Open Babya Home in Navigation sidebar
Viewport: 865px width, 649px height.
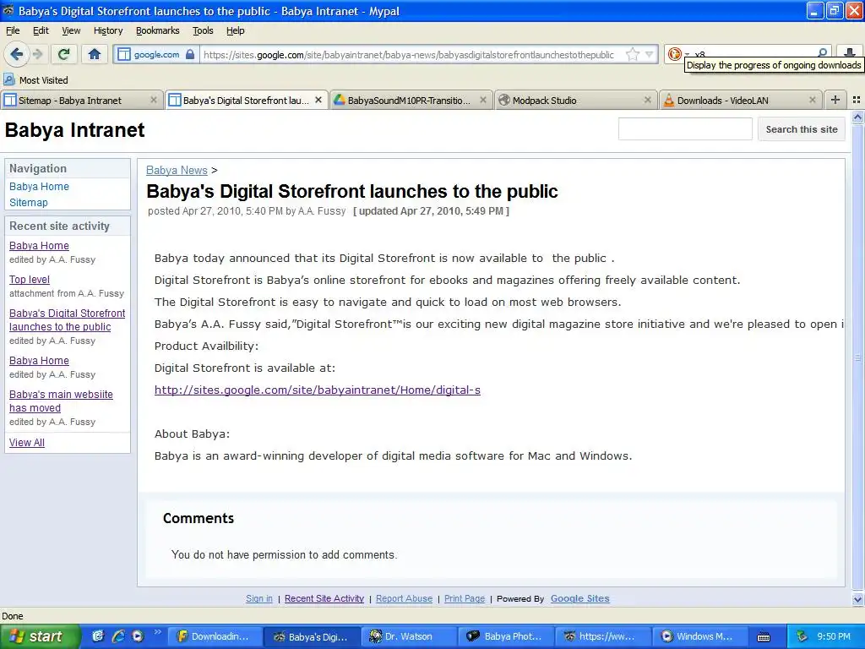click(39, 187)
